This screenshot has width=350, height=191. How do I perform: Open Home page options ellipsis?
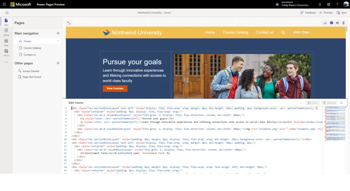click(x=58, y=41)
